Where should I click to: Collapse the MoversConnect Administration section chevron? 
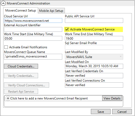tap(3, 3)
